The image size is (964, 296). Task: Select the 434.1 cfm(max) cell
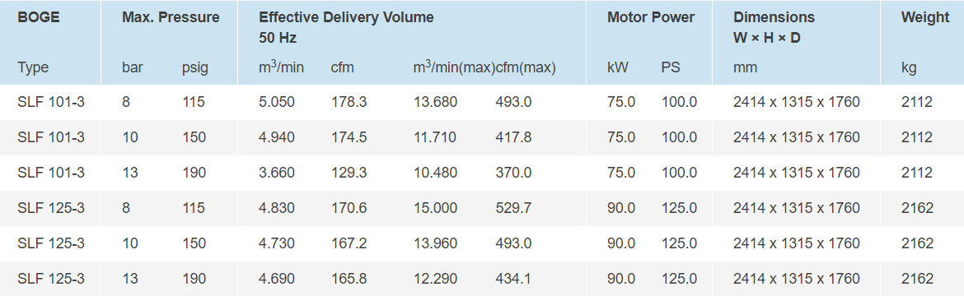513,280
